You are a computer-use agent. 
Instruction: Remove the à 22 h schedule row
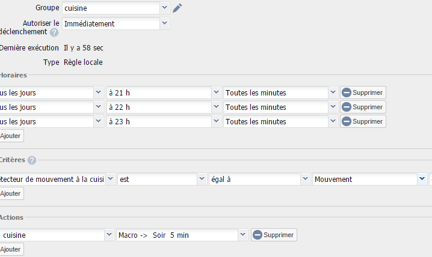coord(363,107)
